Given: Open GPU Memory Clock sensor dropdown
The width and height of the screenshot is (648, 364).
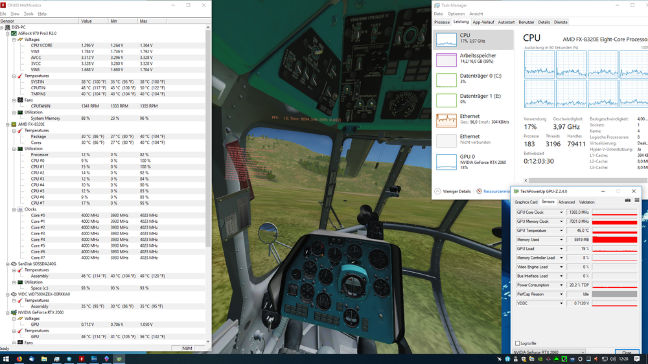Looking at the screenshot, I should (x=561, y=222).
